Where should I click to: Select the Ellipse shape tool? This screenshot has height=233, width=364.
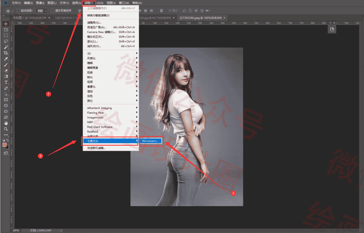click(6, 111)
